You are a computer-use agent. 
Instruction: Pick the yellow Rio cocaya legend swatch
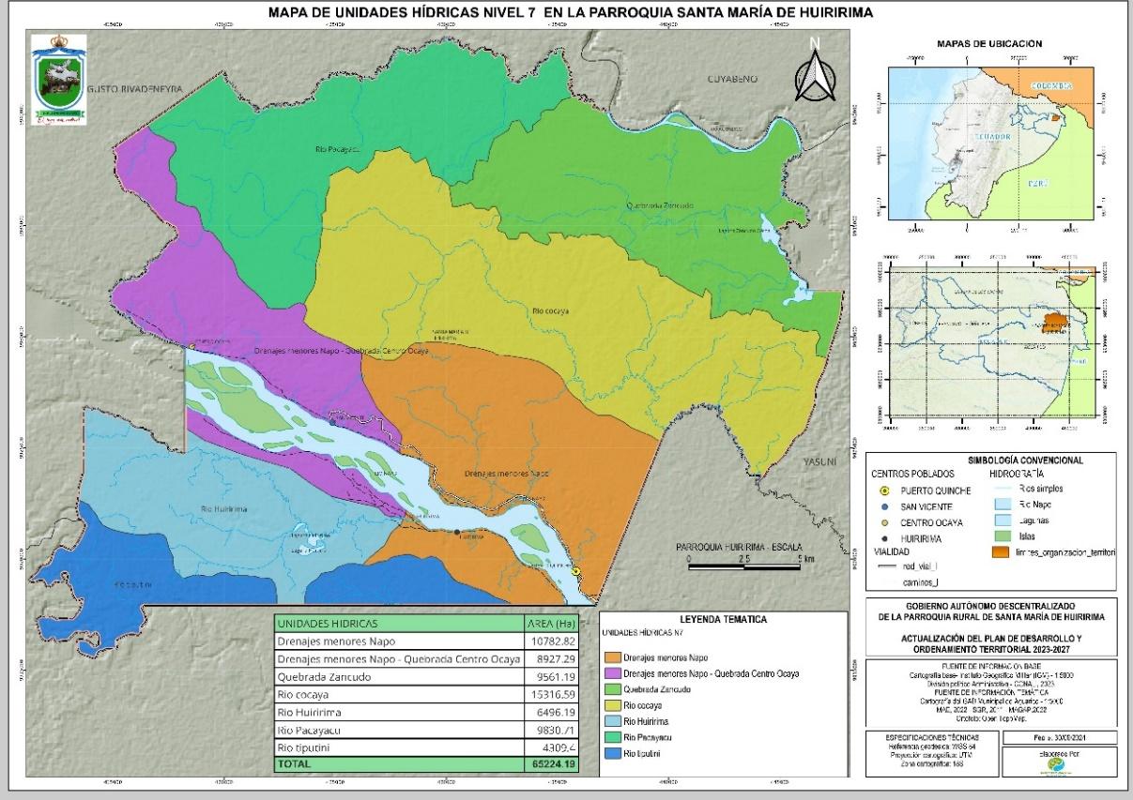[x=615, y=705]
